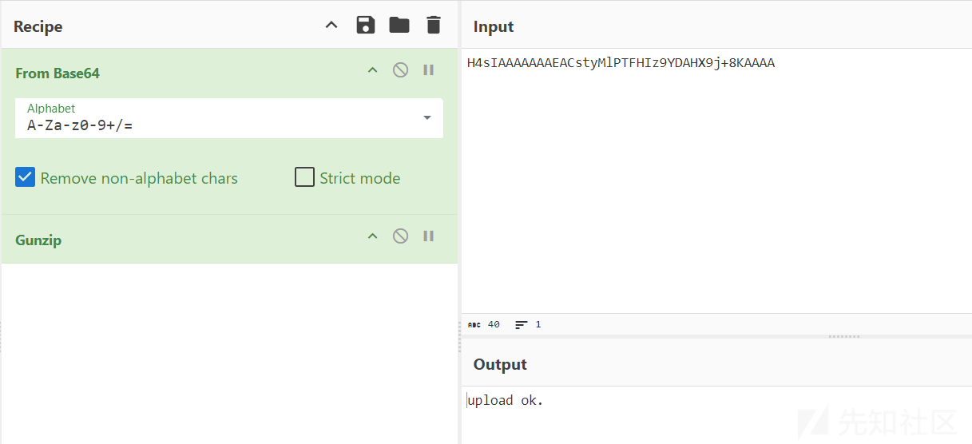Collapse the From Base64 operation chevron

tap(372, 70)
